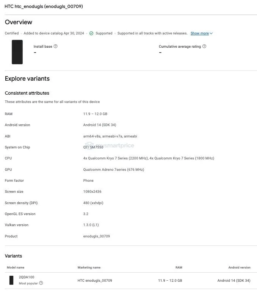Click the Android version column header
This screenshot has width=257, height=292.
239,267
